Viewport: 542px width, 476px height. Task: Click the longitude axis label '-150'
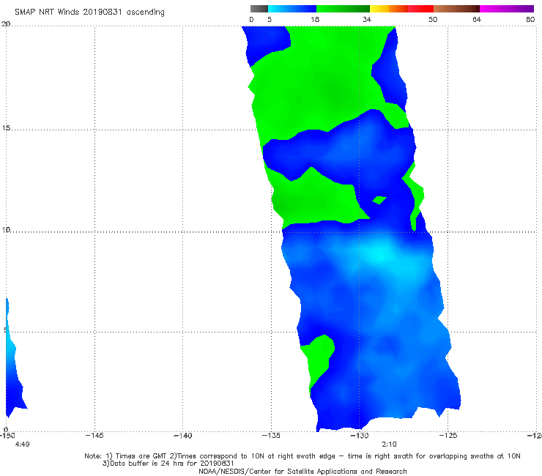[x=7, y=436]
